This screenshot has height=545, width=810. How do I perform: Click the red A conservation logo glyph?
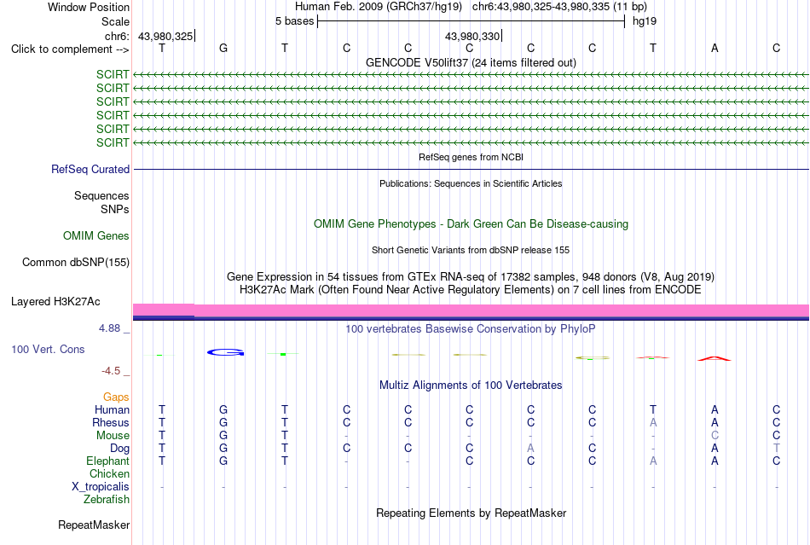point(715,358)
